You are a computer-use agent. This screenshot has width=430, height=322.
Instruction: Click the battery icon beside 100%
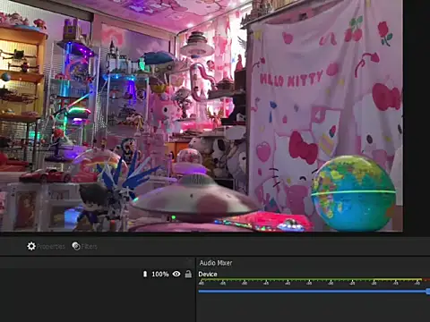145,274
